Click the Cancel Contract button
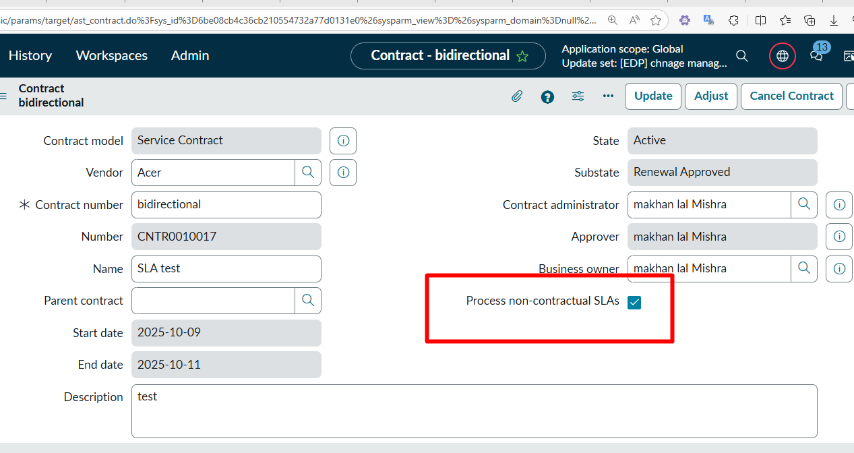Image resolution: width=854 pixels, height=453 pixels. click(791, 96)
